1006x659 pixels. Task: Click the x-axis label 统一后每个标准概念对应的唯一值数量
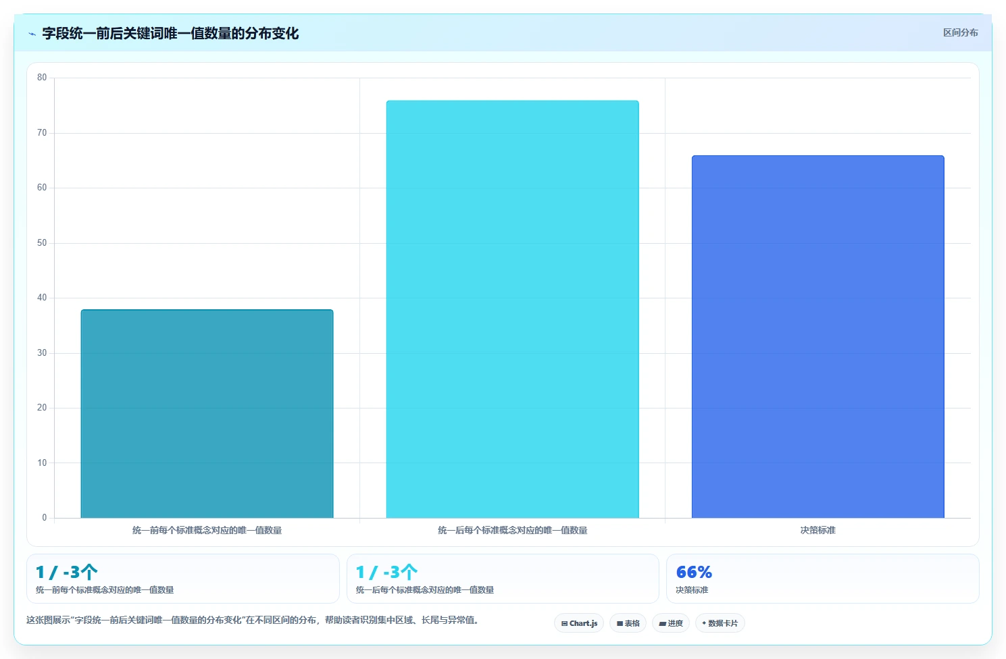pyautogui.click(x=512, y=530)
